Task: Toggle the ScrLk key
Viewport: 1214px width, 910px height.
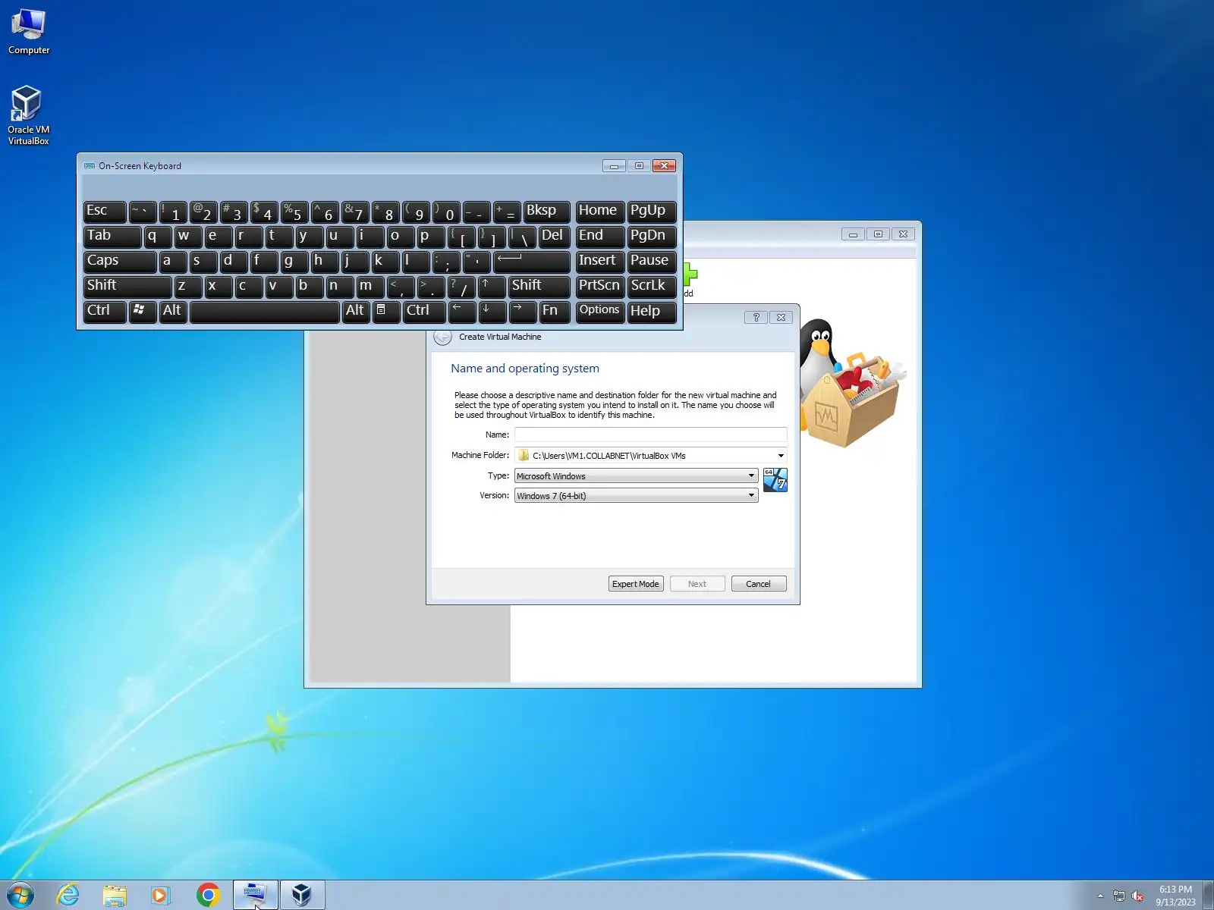Action: click(652, 286)
